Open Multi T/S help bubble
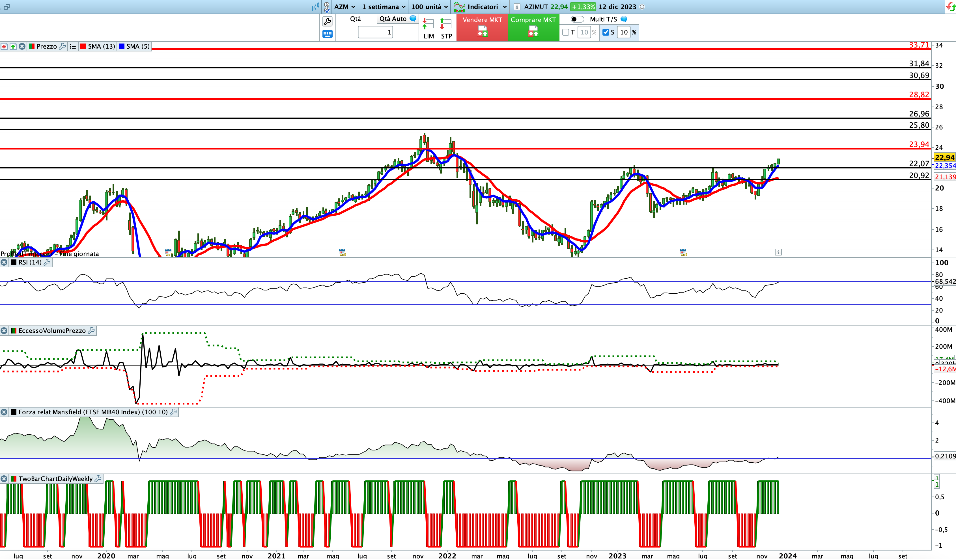The height and width of the screenshot is (559, 956). [x=624, y=19]
